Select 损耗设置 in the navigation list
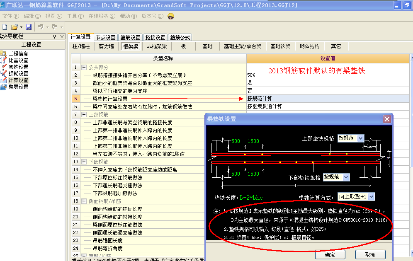This screenshot has height=261, width=413. pyautogui.click(x=18, y=73)
